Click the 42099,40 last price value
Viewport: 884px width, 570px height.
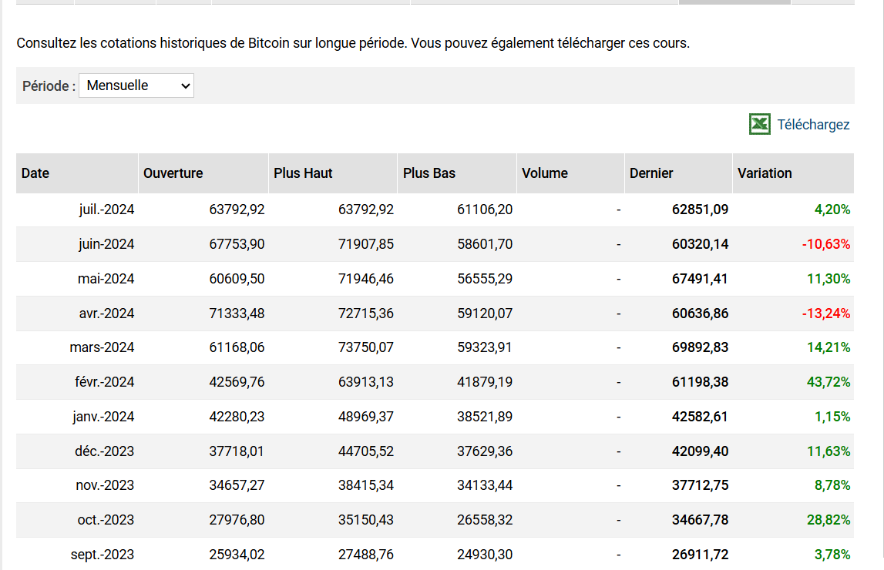coord(701,451)
